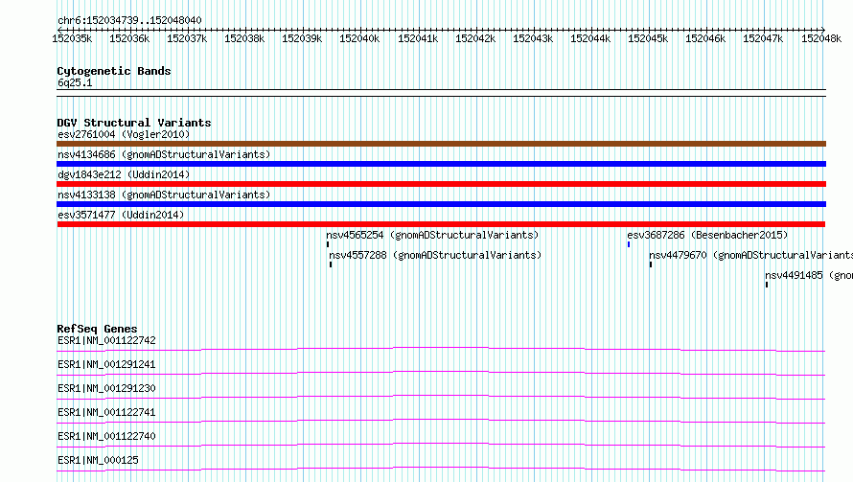Click the 152045k ruler position
This screenshot has height=482, width=853.
coord(648,38)
